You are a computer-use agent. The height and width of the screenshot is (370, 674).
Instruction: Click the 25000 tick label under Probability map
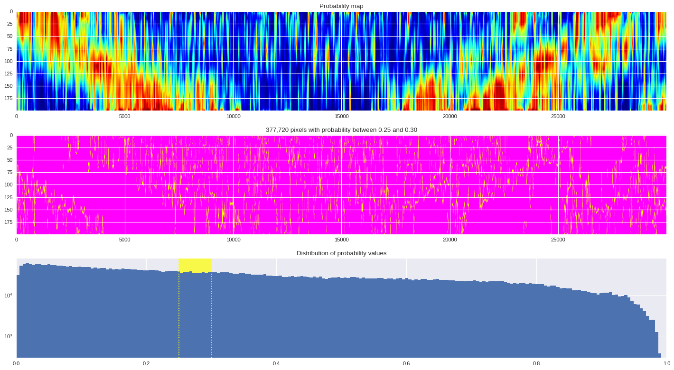click(558, 116)
